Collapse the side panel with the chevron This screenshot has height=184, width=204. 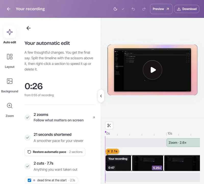(101, 96)
